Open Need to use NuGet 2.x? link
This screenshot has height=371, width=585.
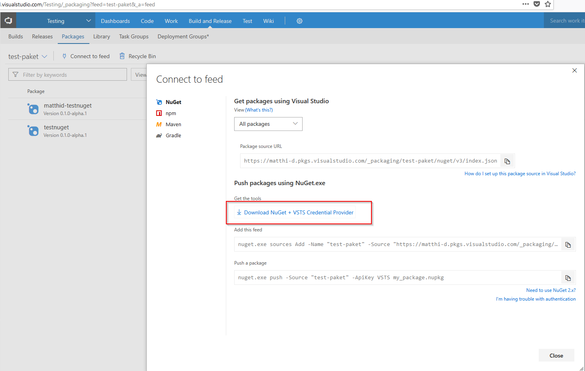point(551,290)
